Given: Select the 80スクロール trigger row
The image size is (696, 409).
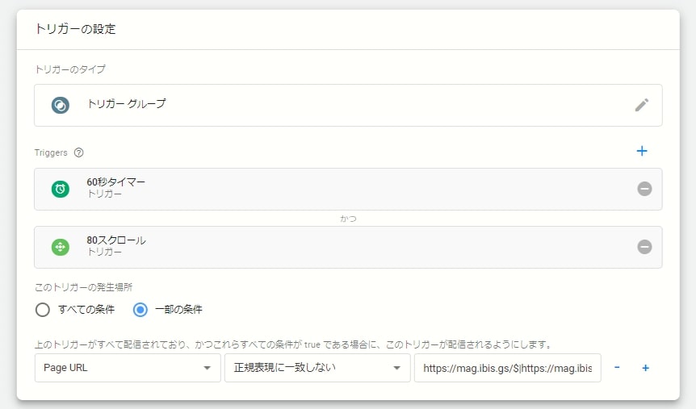Looking at the screenshot, I should click(x=348, y=247).
